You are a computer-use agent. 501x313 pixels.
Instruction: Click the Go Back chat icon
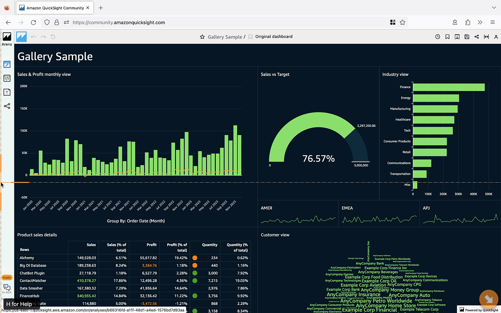point(7,289)
